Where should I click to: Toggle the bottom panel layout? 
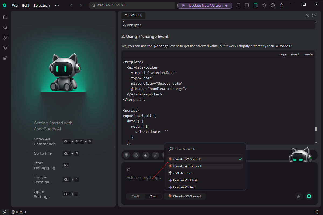click(x=247, y=5)
